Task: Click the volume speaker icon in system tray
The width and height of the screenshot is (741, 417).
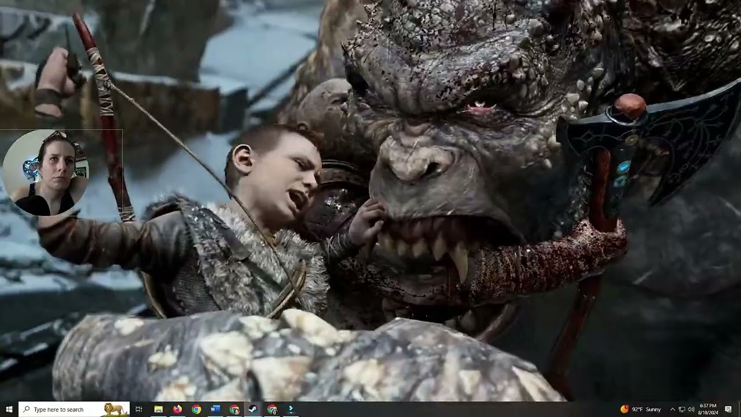Action: (x=691, y=409)
